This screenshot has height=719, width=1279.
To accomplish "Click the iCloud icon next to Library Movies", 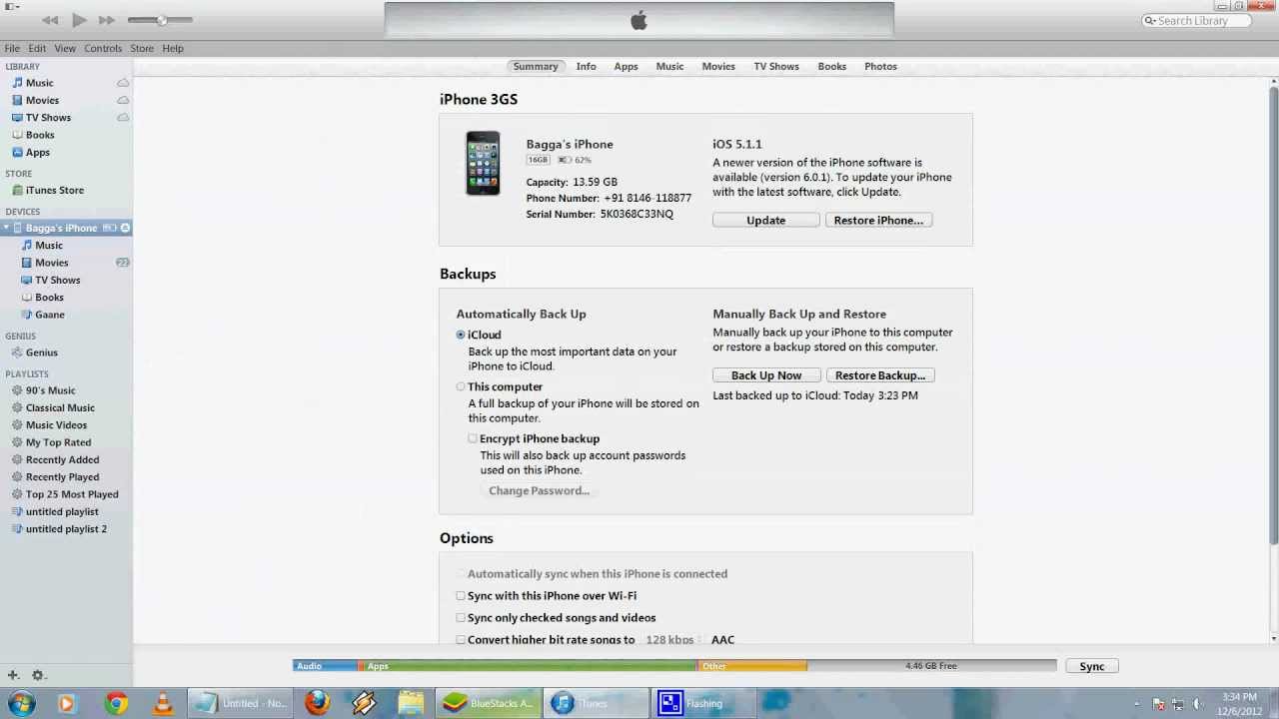I will (123, 100).
